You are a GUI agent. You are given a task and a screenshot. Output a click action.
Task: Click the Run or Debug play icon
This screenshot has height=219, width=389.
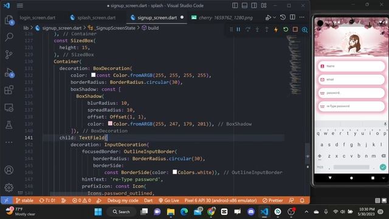click(268, 18)
